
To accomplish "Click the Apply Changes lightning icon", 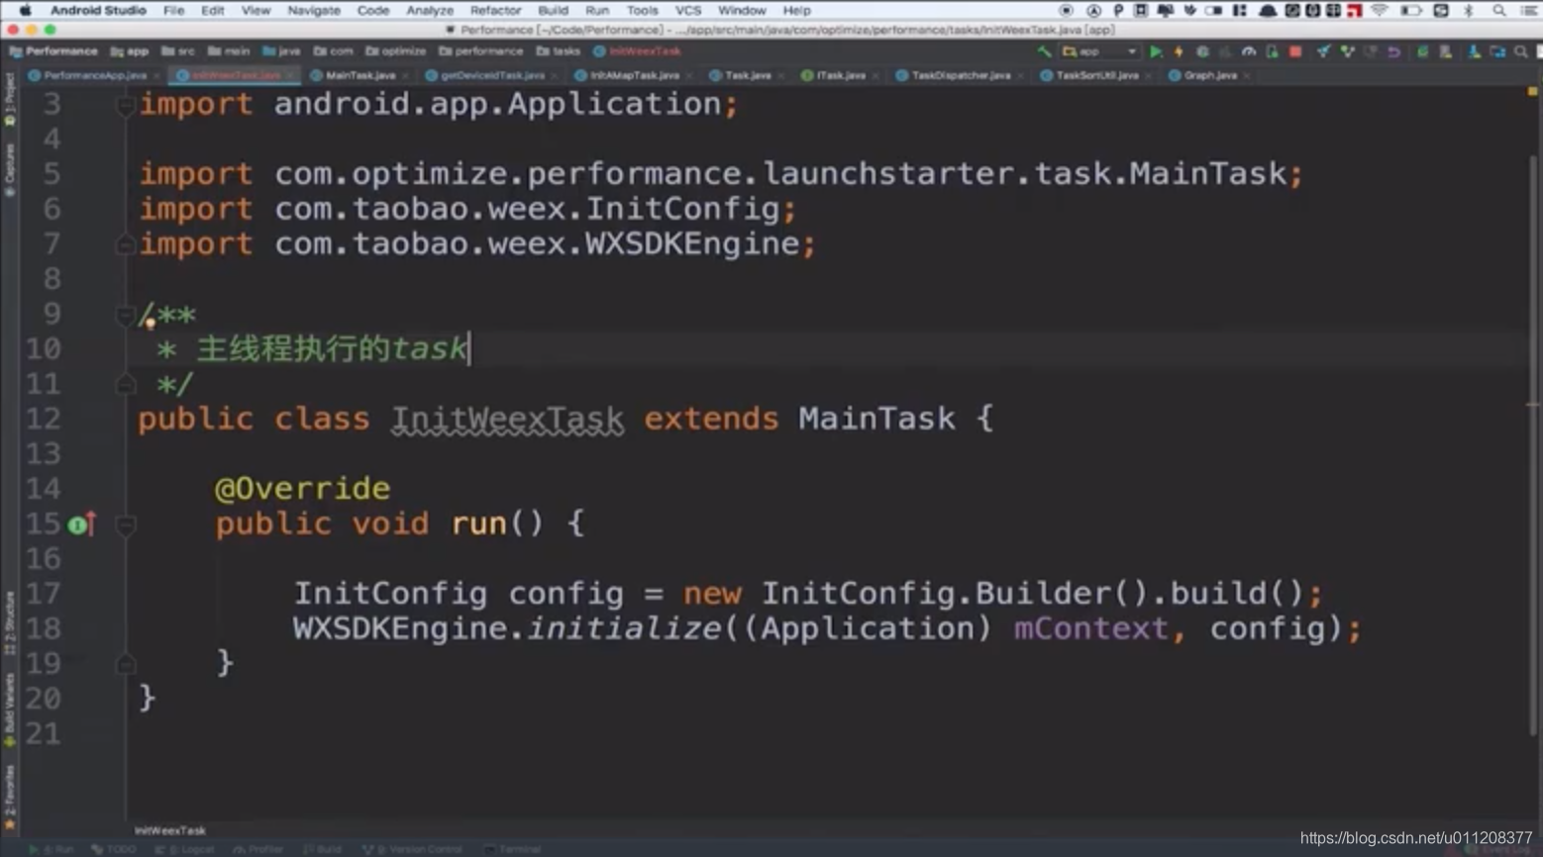I will click(x=1179, y=51).
